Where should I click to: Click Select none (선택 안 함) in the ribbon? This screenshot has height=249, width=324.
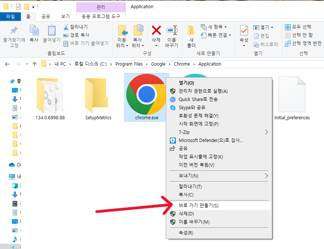tap(299, 35)
